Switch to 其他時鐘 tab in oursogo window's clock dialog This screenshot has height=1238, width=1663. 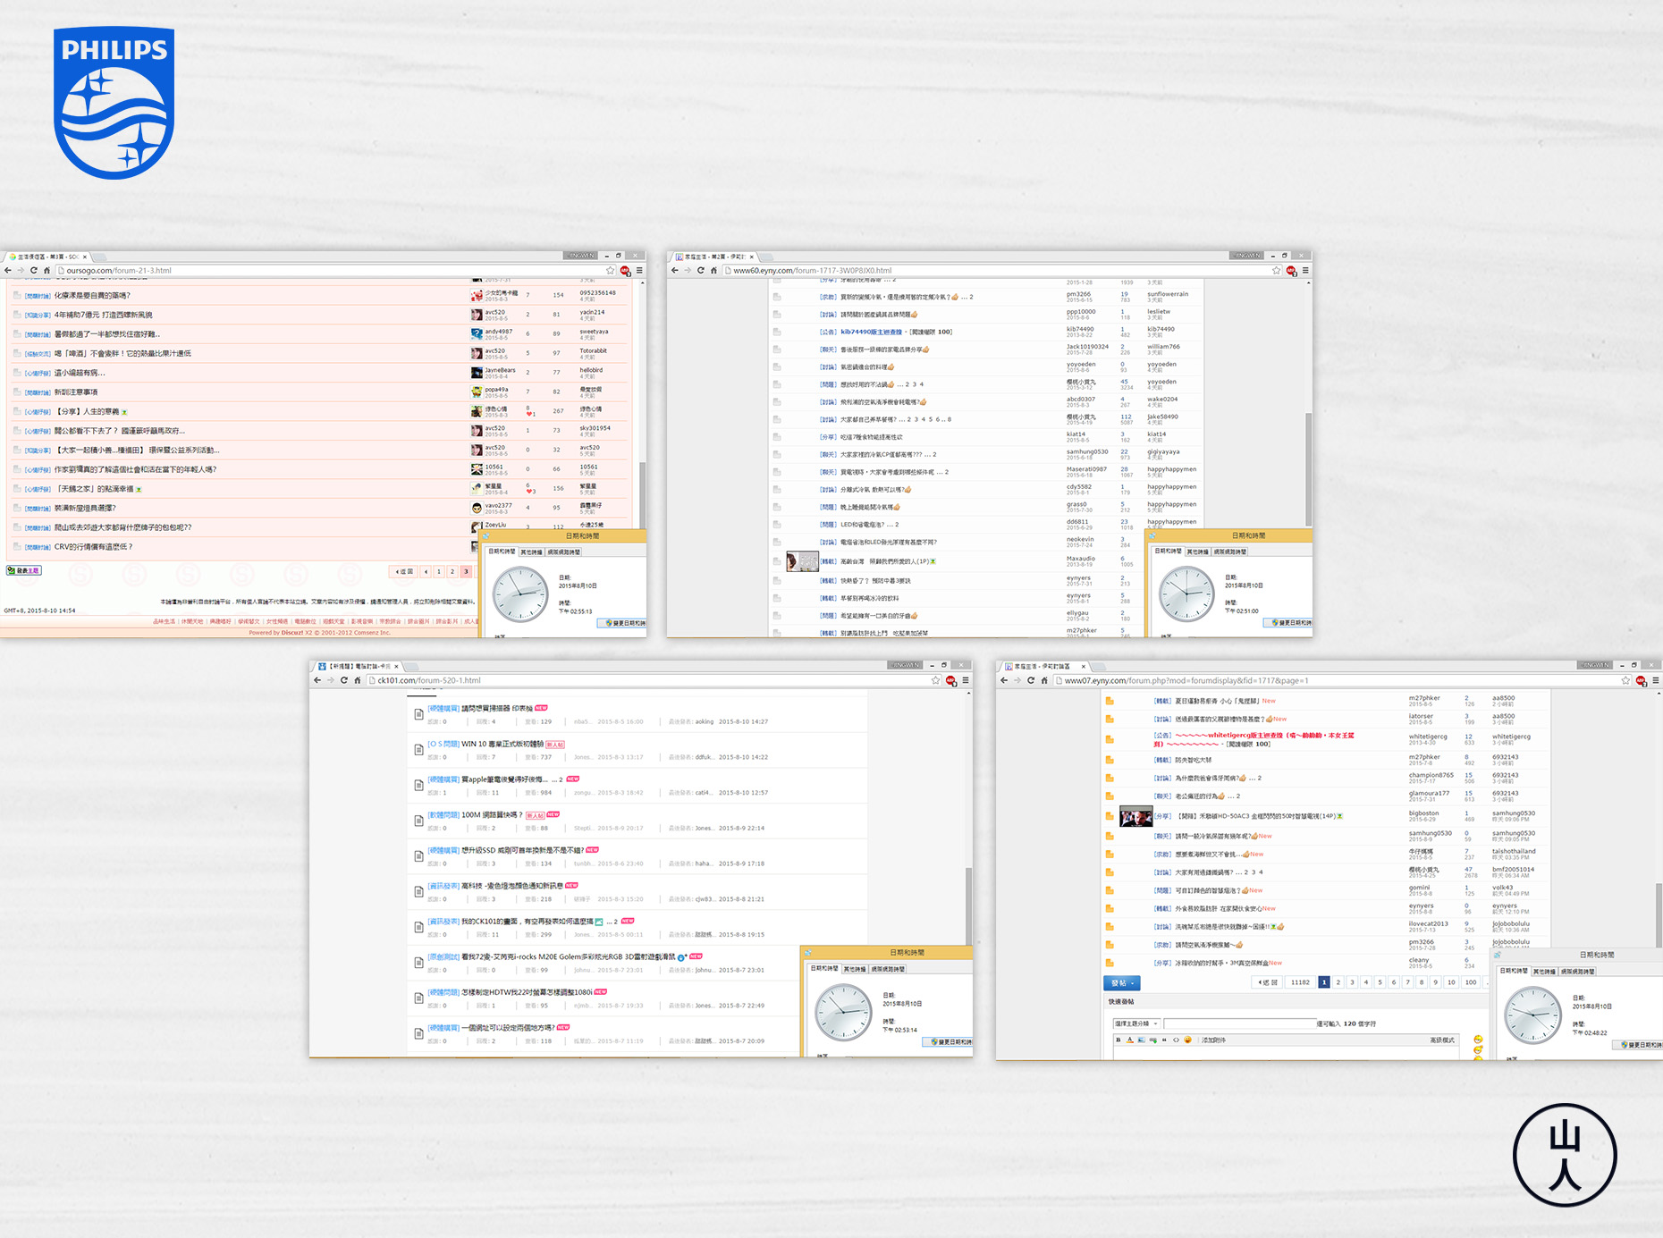pyautogui.click(x=532, y=552)
